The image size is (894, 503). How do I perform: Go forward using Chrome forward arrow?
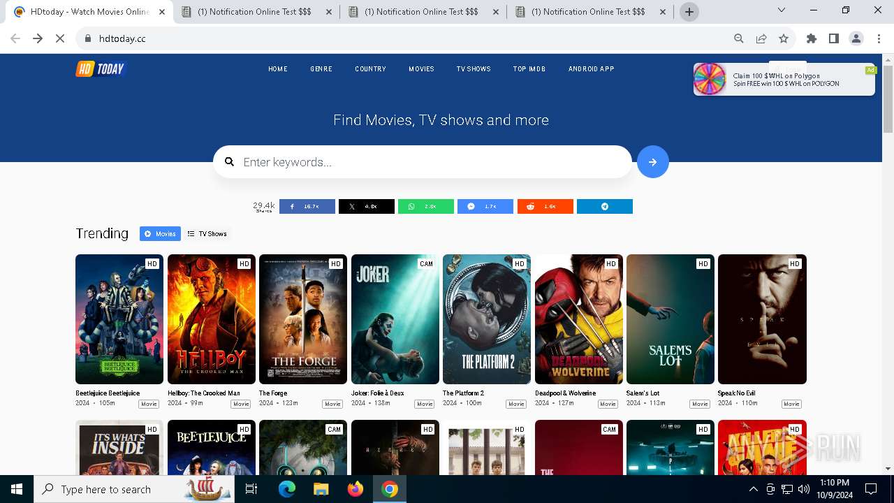(x=38, y=38)
